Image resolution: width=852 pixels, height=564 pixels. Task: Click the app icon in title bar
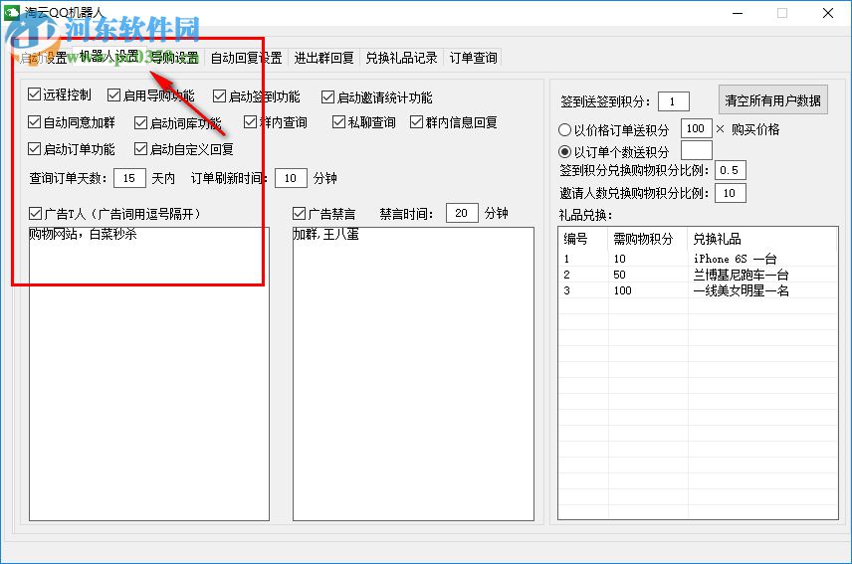(12, 13)
